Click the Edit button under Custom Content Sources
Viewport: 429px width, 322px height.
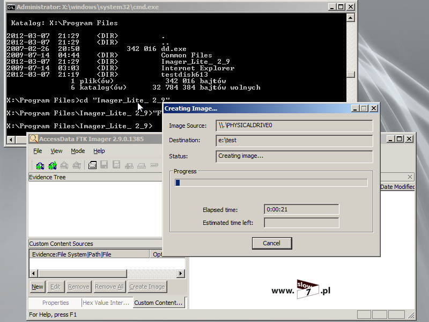click(55, 287)
